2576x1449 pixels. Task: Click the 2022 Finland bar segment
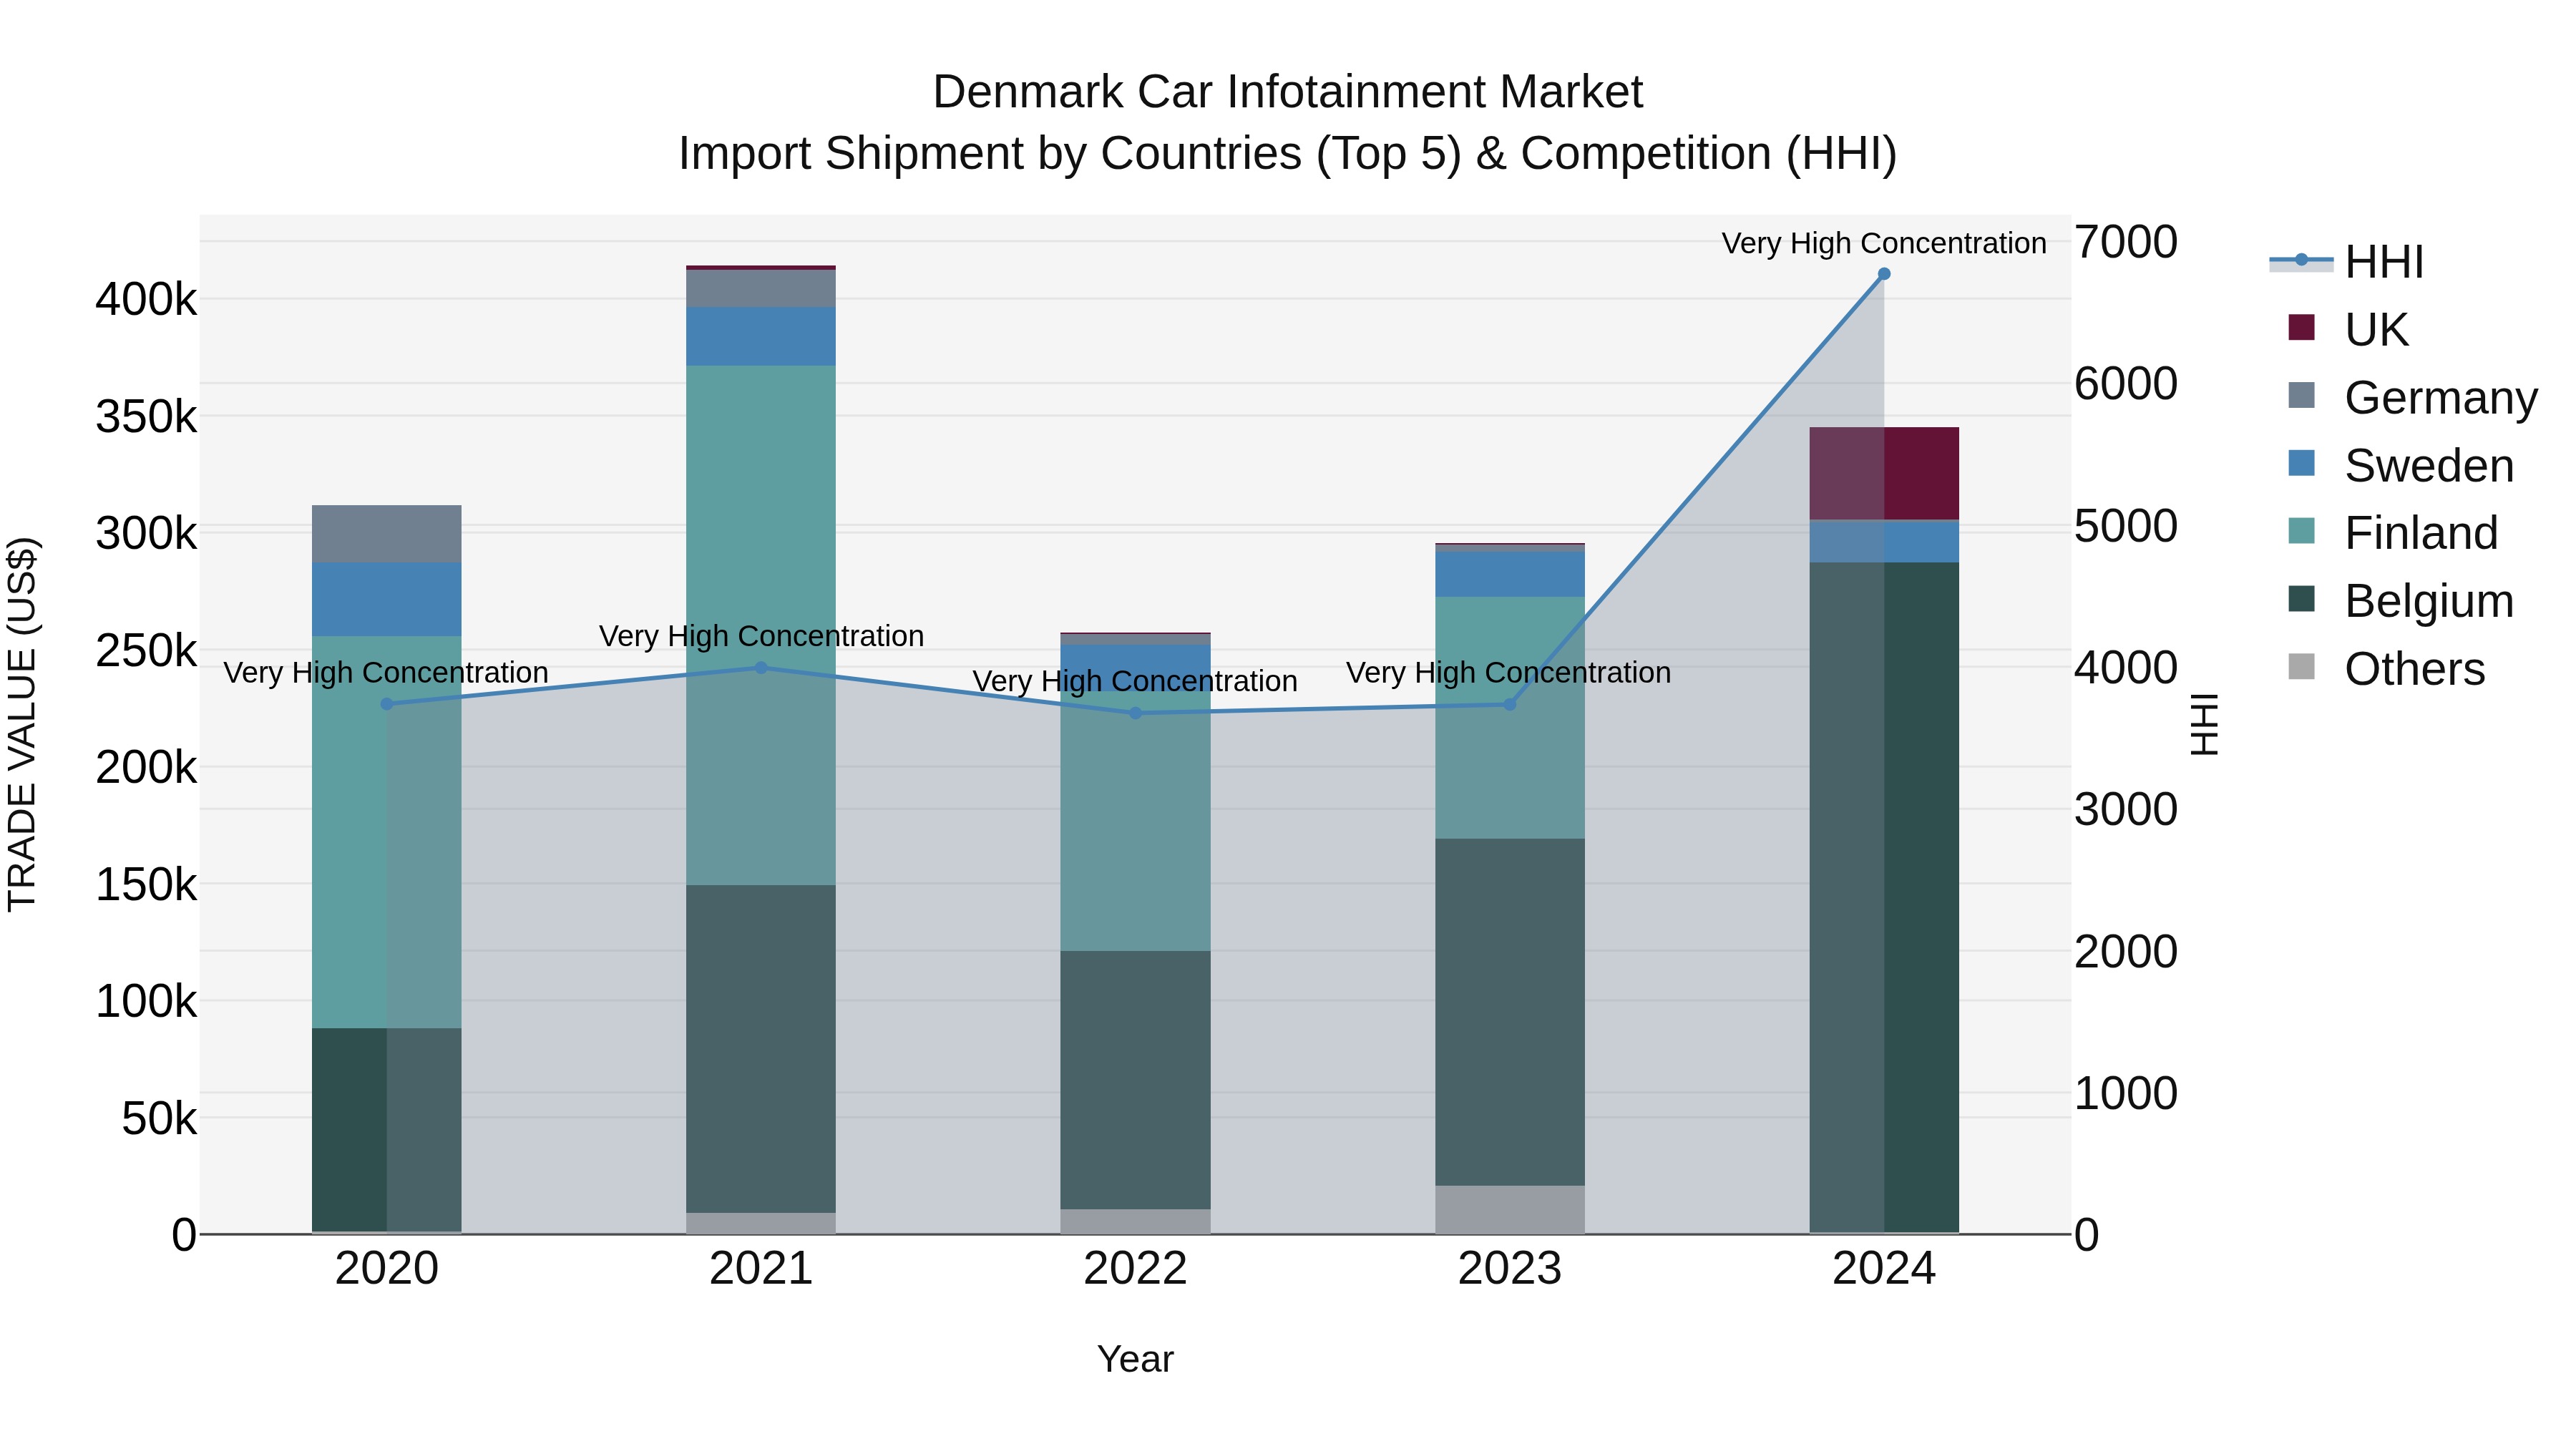(1135, 821)
